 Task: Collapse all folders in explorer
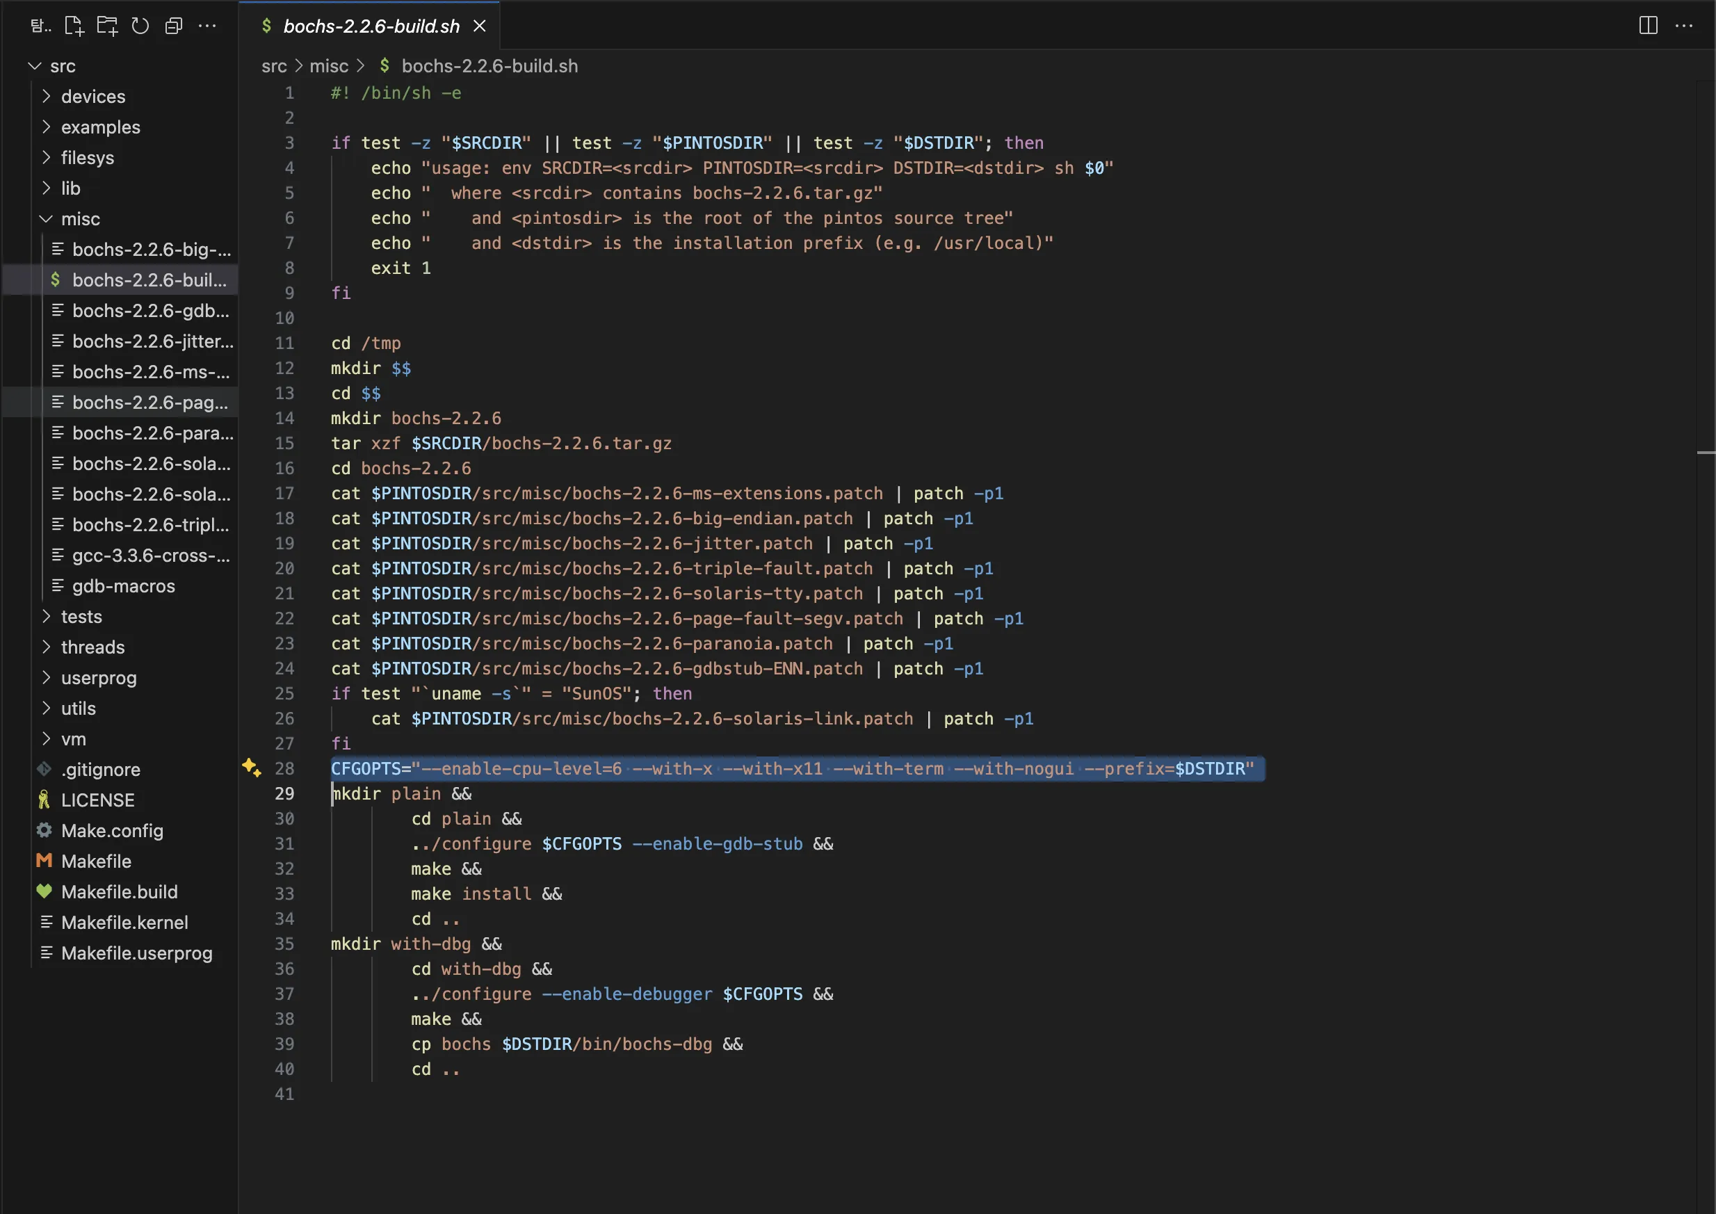[x=173, y=26]
